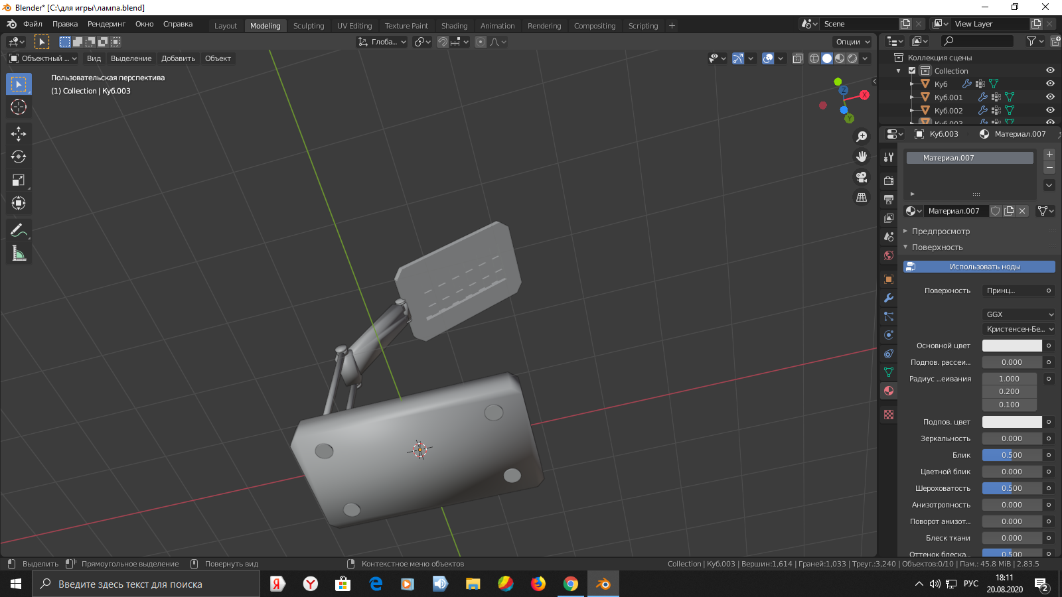Uncheck the Collection checkbox in outliner

pos(912,71)
